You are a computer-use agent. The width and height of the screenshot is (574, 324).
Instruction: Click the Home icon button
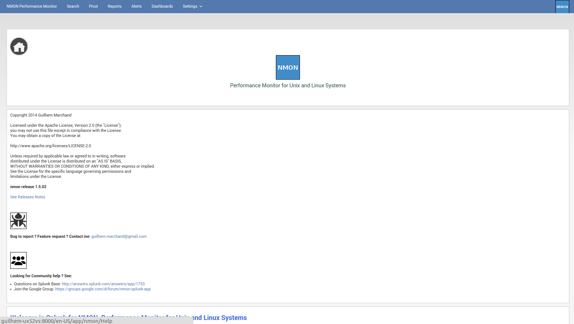(x=19, y=46)
